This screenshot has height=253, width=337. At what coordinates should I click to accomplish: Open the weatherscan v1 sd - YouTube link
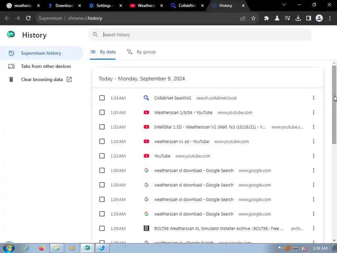tap(181, 142)
